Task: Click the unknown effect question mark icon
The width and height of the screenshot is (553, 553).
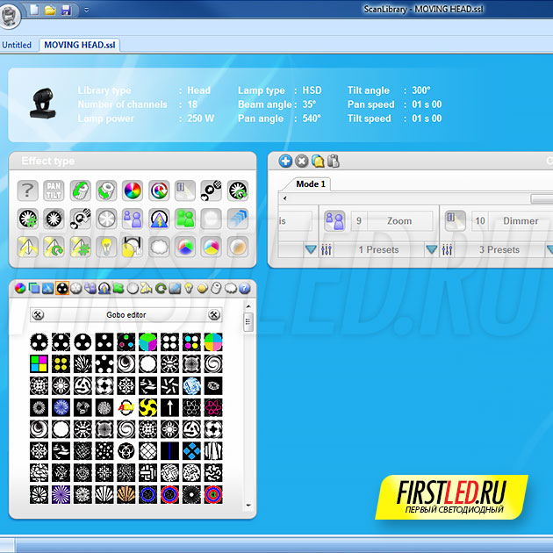Action: (28, 190)
